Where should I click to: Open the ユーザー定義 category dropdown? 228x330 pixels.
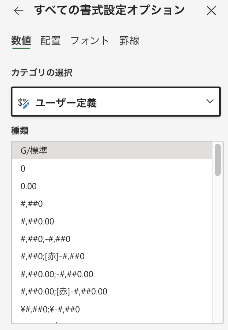[x=116, y=102]
